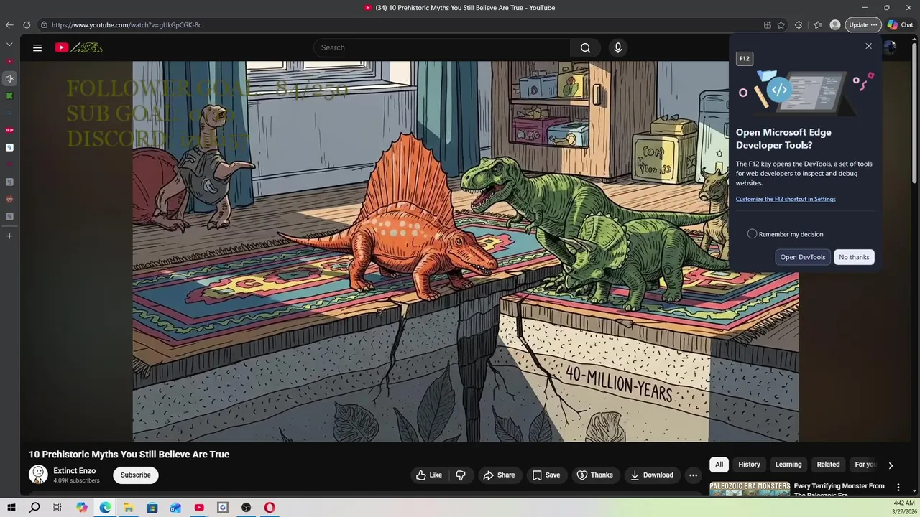Start voice search with the microphone icon
This screenshot has width=920, height=517.
[x=617, y=47]
